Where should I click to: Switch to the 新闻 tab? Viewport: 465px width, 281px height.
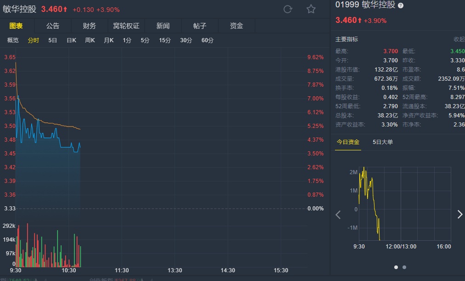(x=163, y=26)
